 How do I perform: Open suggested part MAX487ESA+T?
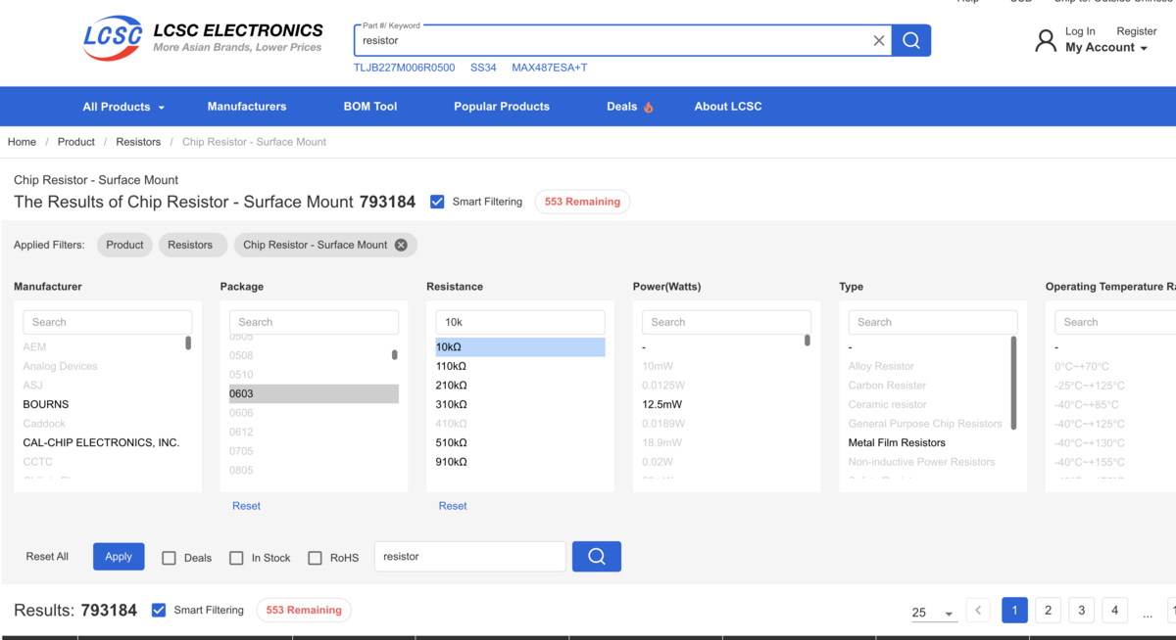[550, 68]
